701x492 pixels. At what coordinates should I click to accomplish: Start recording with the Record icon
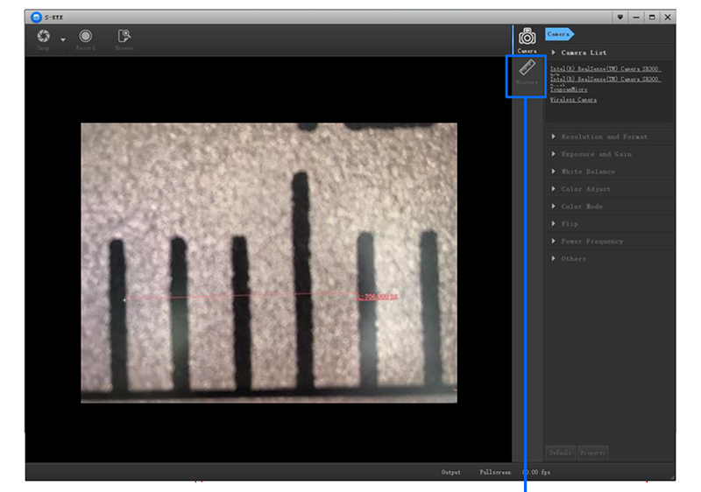tap(85, 36)
